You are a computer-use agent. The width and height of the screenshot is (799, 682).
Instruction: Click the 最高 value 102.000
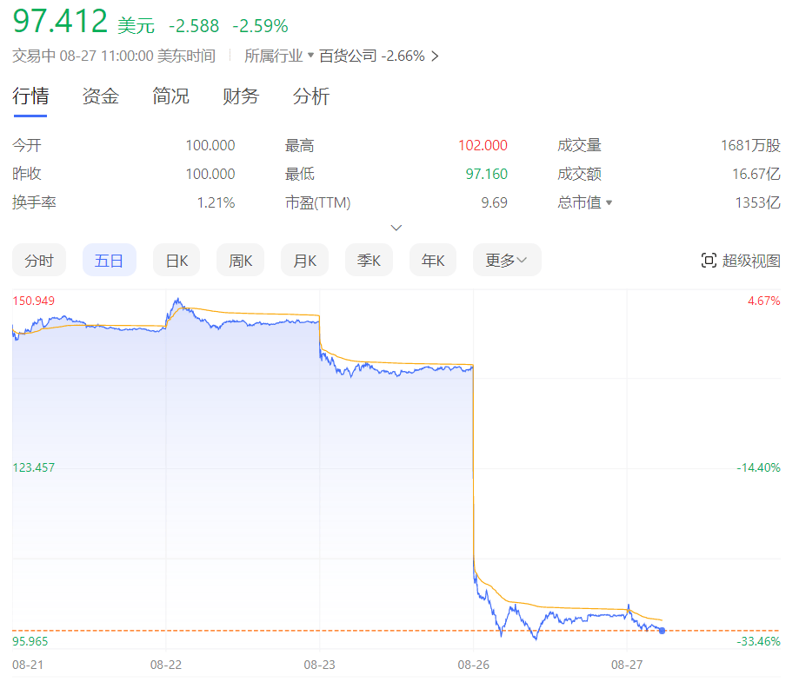483,146
